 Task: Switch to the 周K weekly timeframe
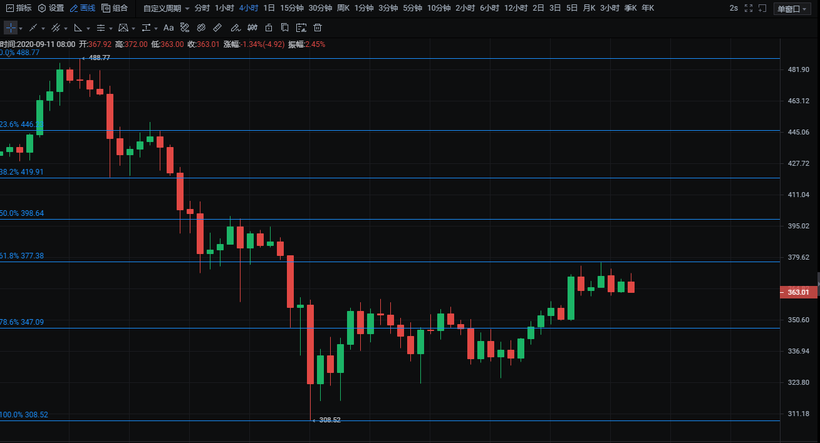tap(343, 8)
